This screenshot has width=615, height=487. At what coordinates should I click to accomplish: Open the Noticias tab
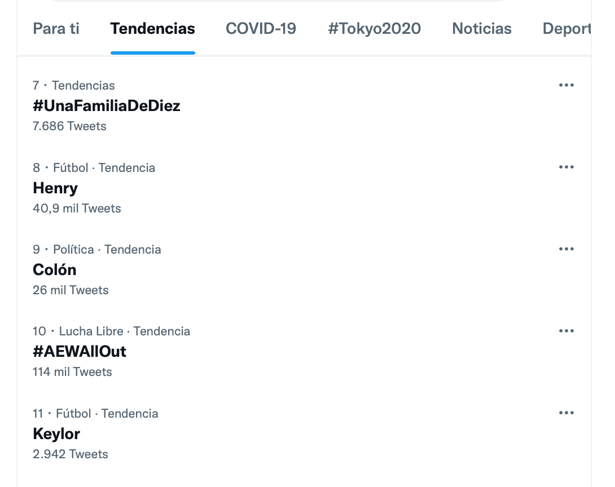(481, 29)
